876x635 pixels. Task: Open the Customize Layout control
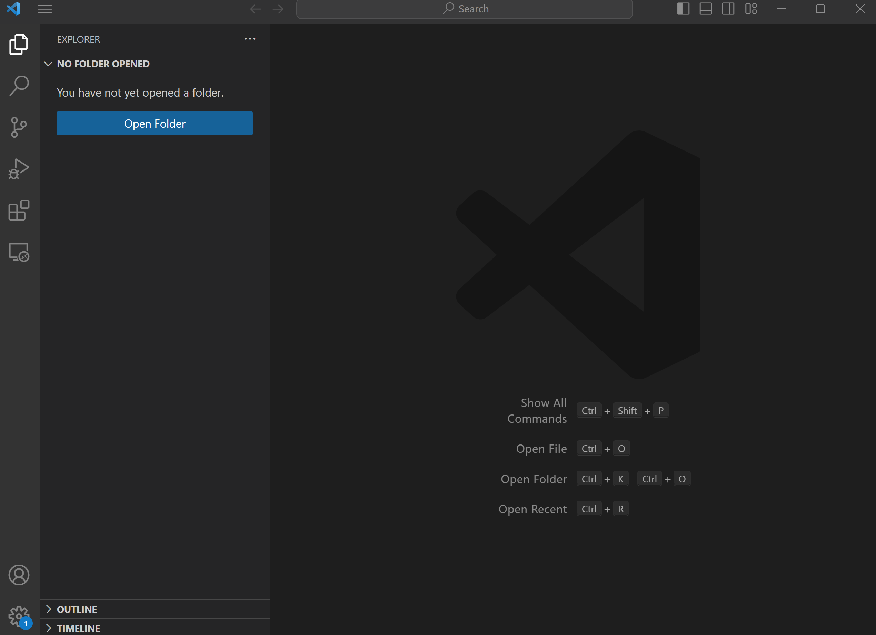pos(751,9)
